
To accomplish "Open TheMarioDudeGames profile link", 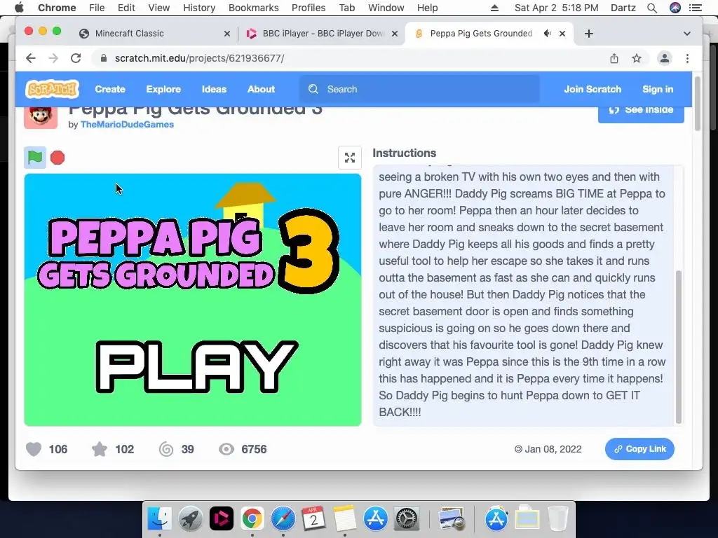I will point(127,125).
